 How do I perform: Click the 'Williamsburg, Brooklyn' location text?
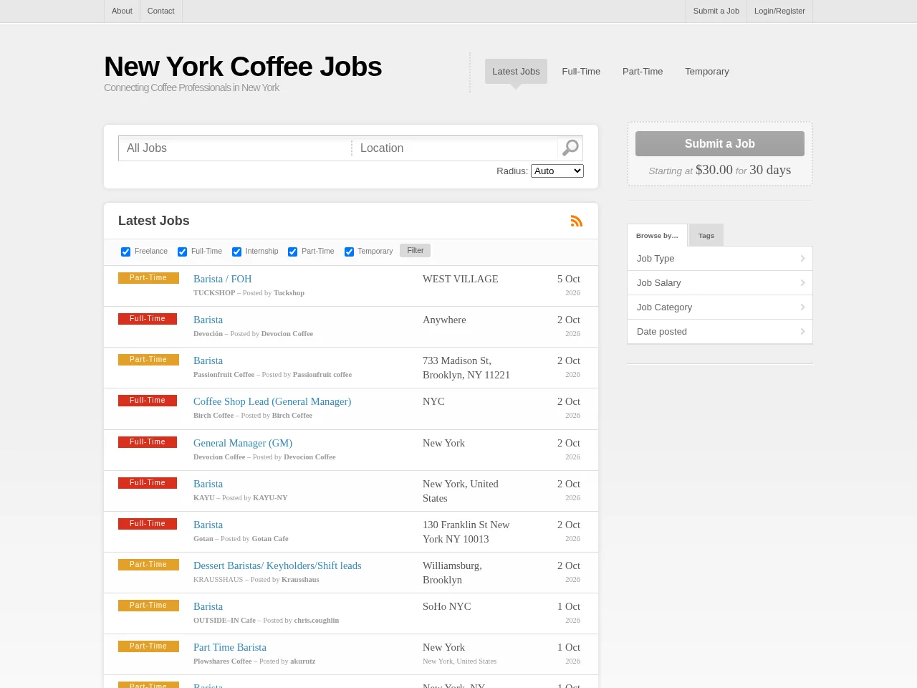[452, 573]
